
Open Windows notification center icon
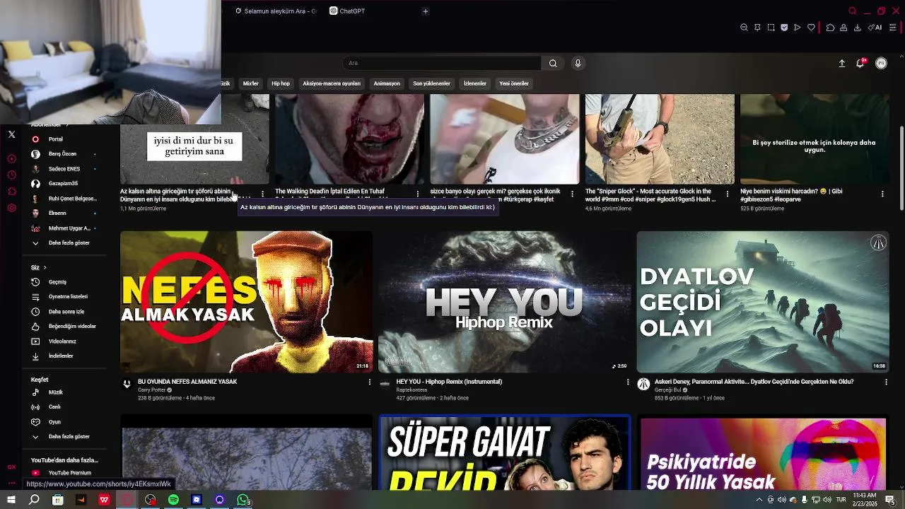pos(890,500)
